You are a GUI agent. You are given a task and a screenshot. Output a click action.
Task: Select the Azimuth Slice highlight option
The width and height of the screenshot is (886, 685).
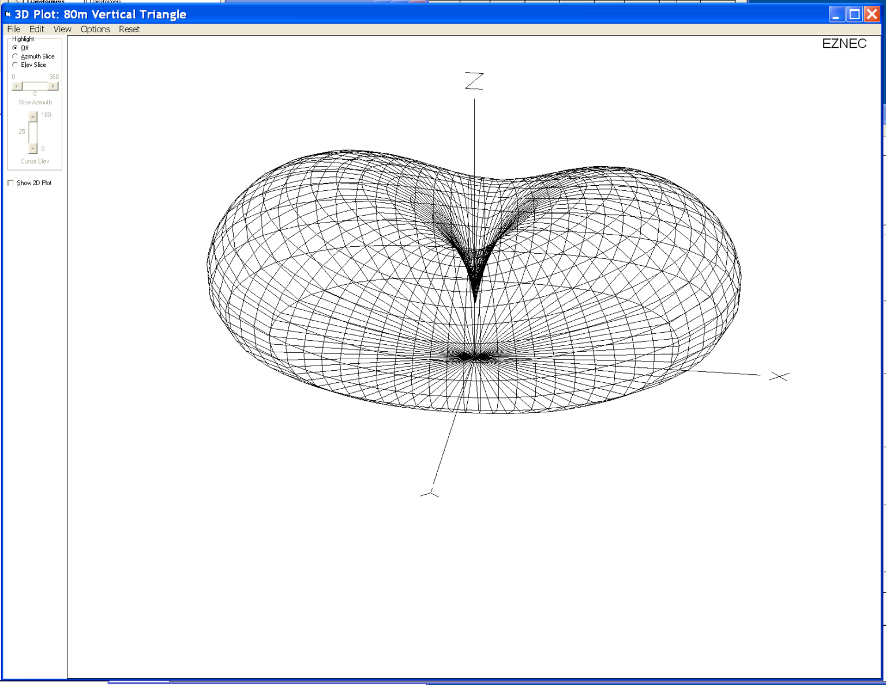[15, 57]
